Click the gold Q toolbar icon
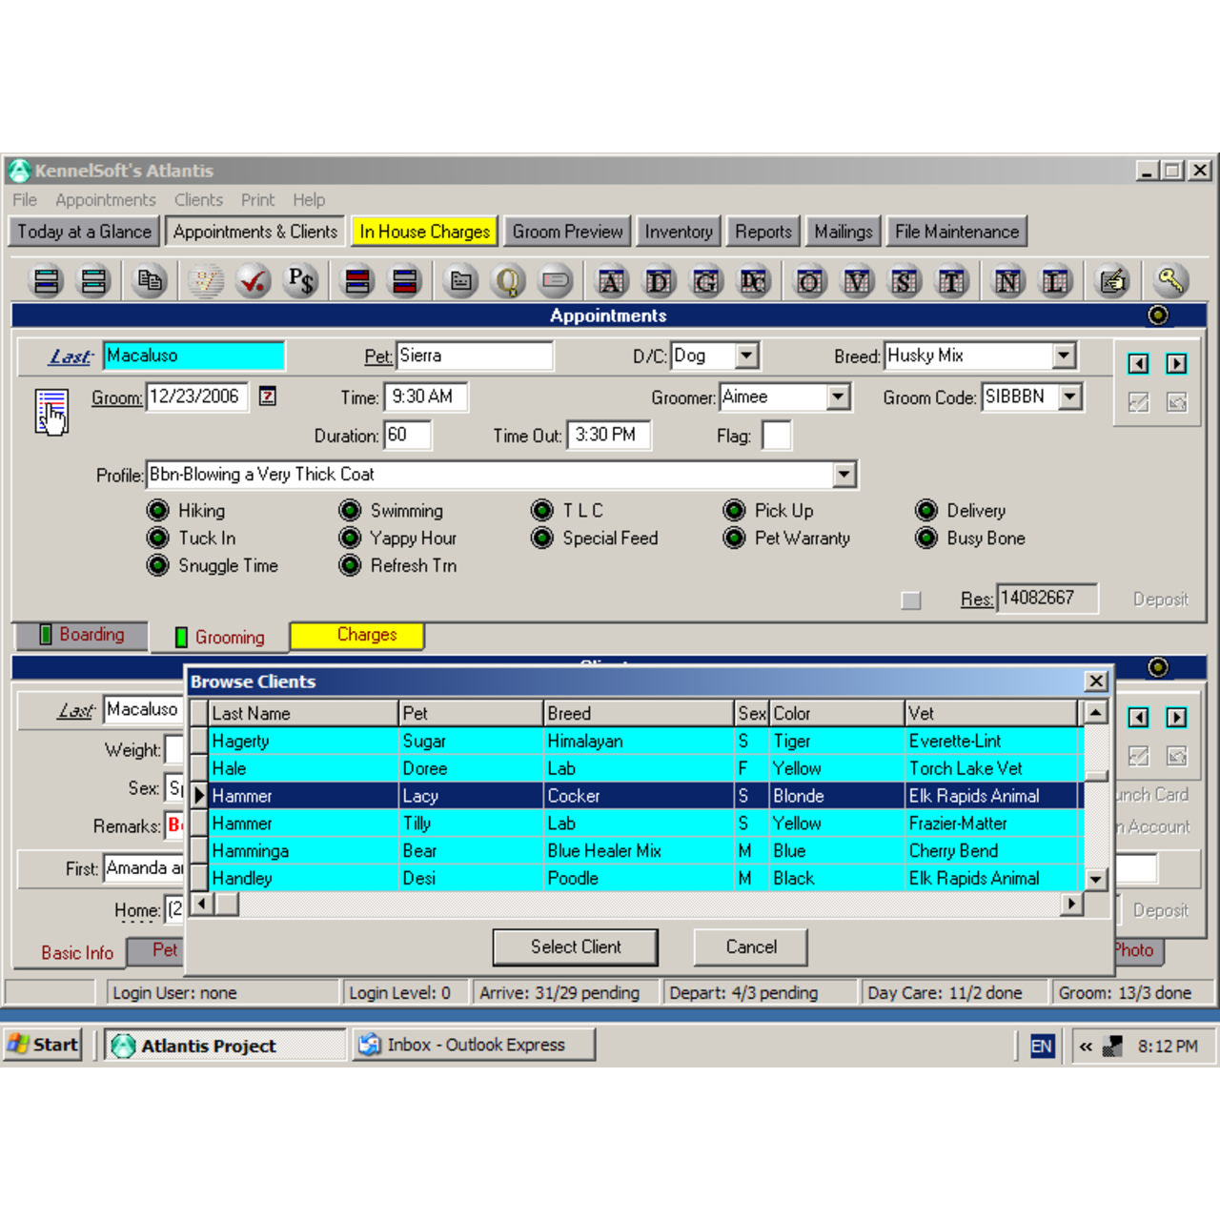 coord(508,281)
